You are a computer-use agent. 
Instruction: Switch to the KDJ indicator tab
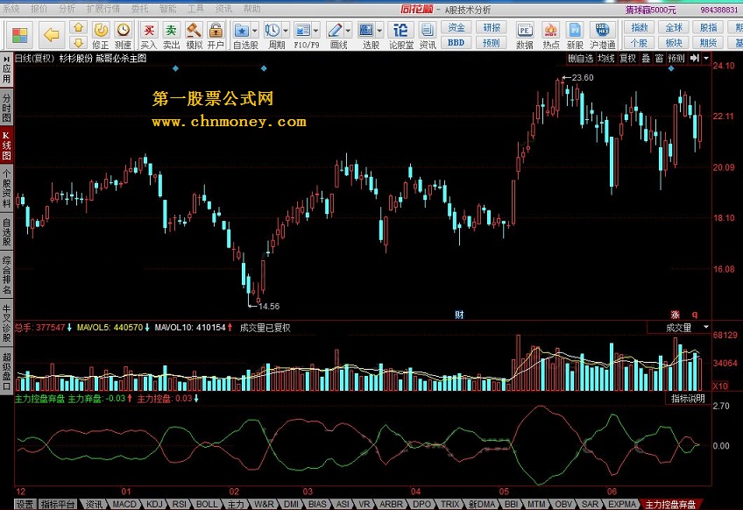(x=154, y=505)
